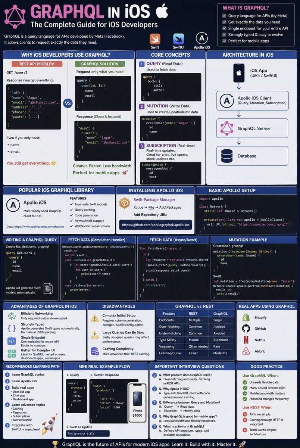
Task: Click the trophy icon in the footer
Action: point(56,444)
